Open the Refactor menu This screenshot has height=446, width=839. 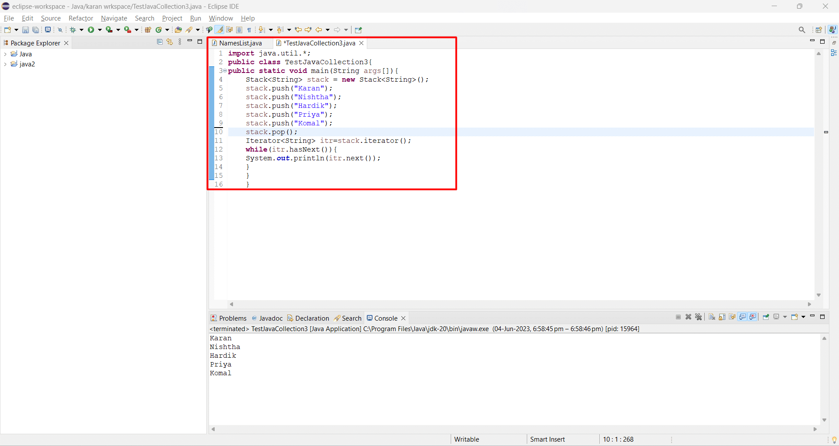coord(81,18)
